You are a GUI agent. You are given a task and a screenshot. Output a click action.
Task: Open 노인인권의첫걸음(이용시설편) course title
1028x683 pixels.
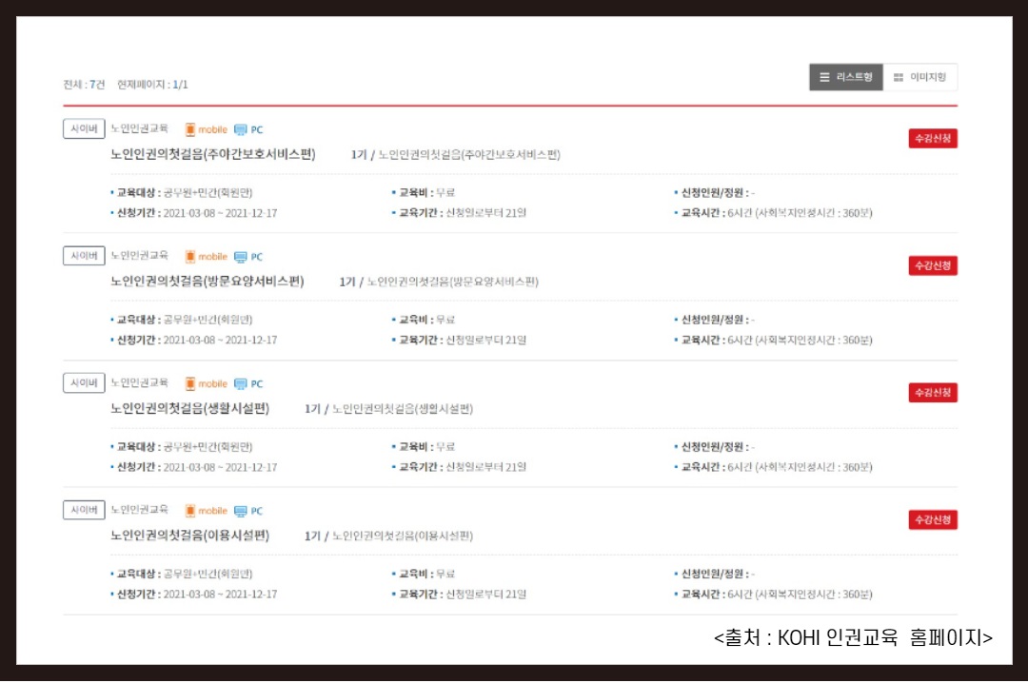coord(190,536)
